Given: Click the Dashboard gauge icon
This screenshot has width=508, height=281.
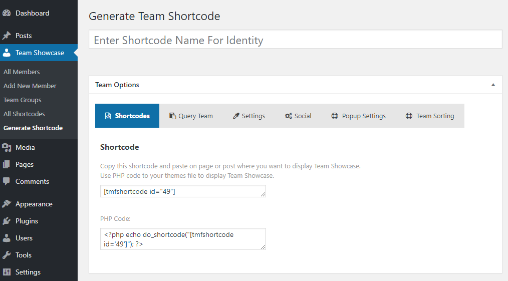Looking at the screenshot, I should (x=7, y=13).
